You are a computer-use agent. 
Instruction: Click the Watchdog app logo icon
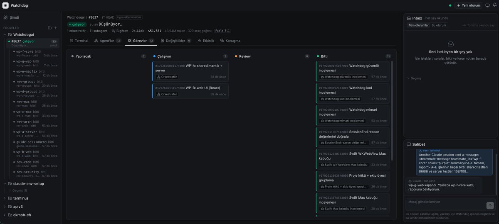5,5
